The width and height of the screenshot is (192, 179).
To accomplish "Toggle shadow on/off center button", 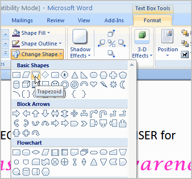I will pyautogui.click(x=112, y=44).
